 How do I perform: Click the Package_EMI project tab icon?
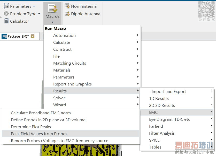tap(4, 36)
